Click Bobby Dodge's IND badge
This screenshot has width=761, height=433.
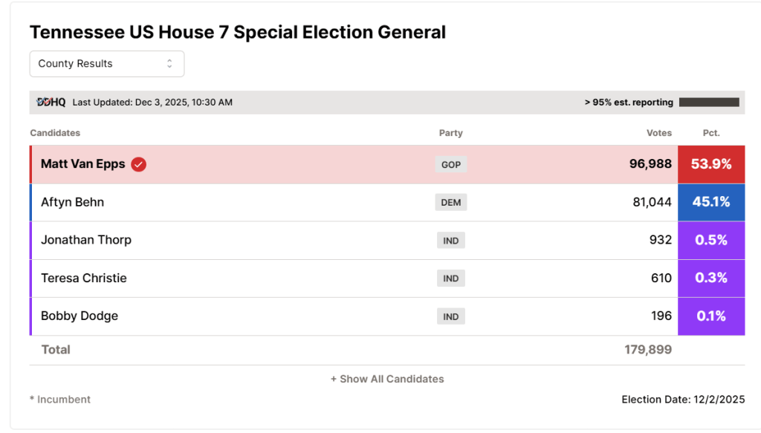pos(451,316)
